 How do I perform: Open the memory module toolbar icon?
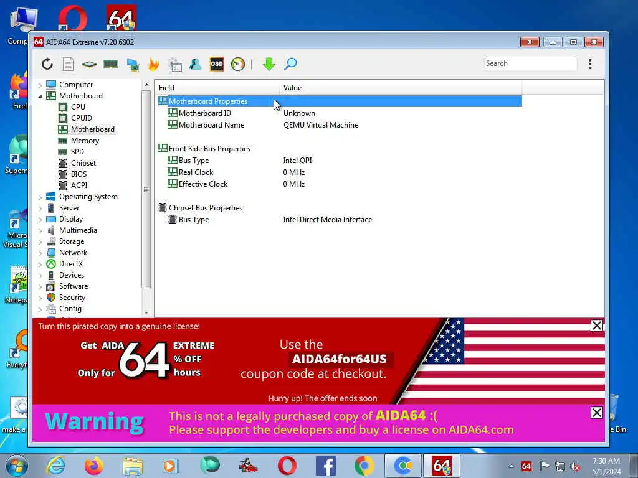pyautogui.click(x=110, y=64)
